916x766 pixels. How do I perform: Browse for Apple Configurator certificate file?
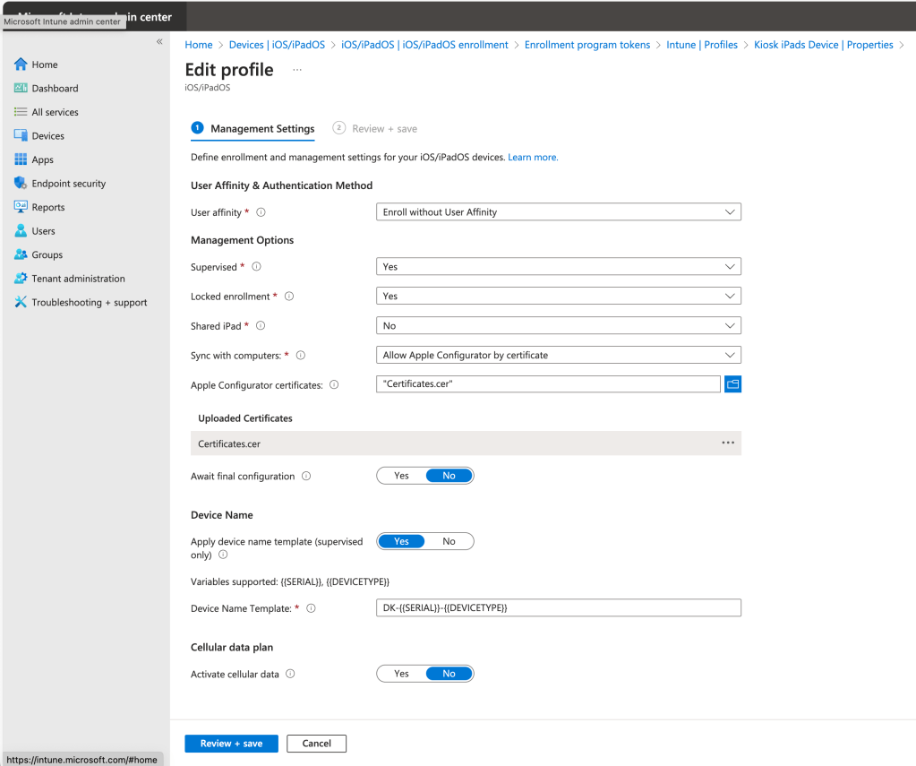[732, 384]
